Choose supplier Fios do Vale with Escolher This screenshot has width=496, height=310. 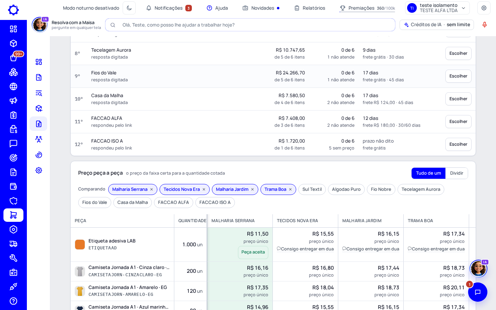pyautogui.click(x=458, y=76)
